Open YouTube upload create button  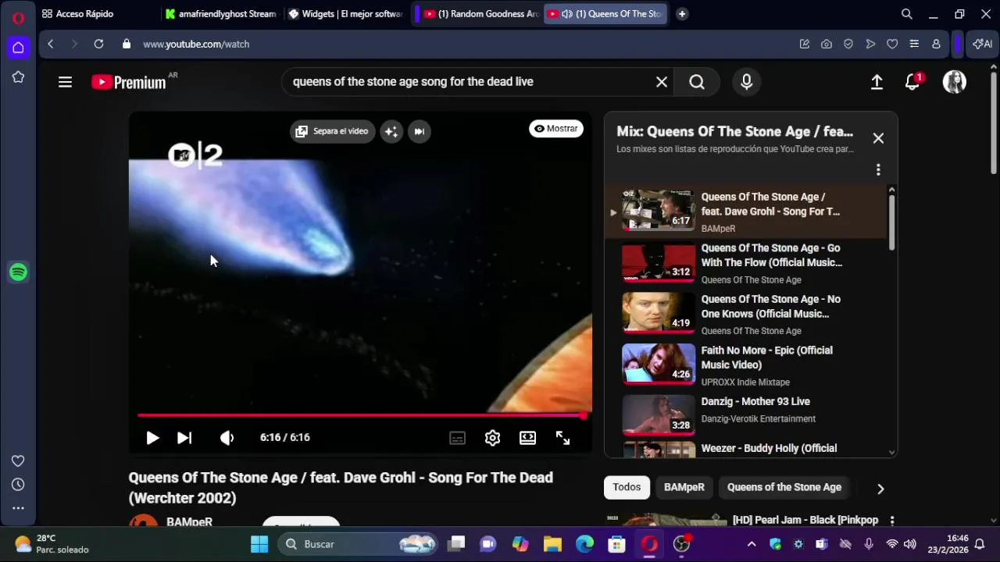877,82
